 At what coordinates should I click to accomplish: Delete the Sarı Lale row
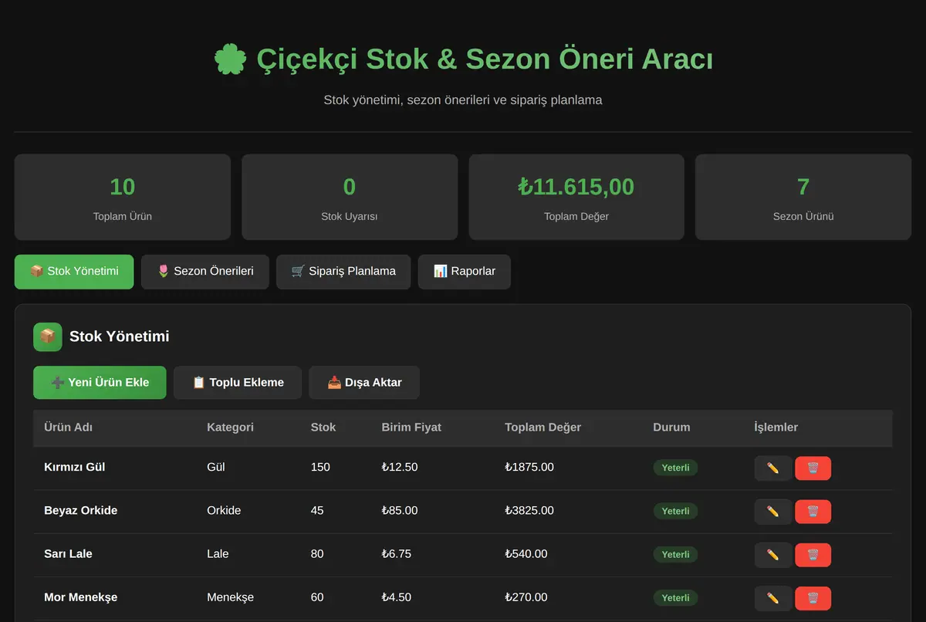(x=813, y=555)
